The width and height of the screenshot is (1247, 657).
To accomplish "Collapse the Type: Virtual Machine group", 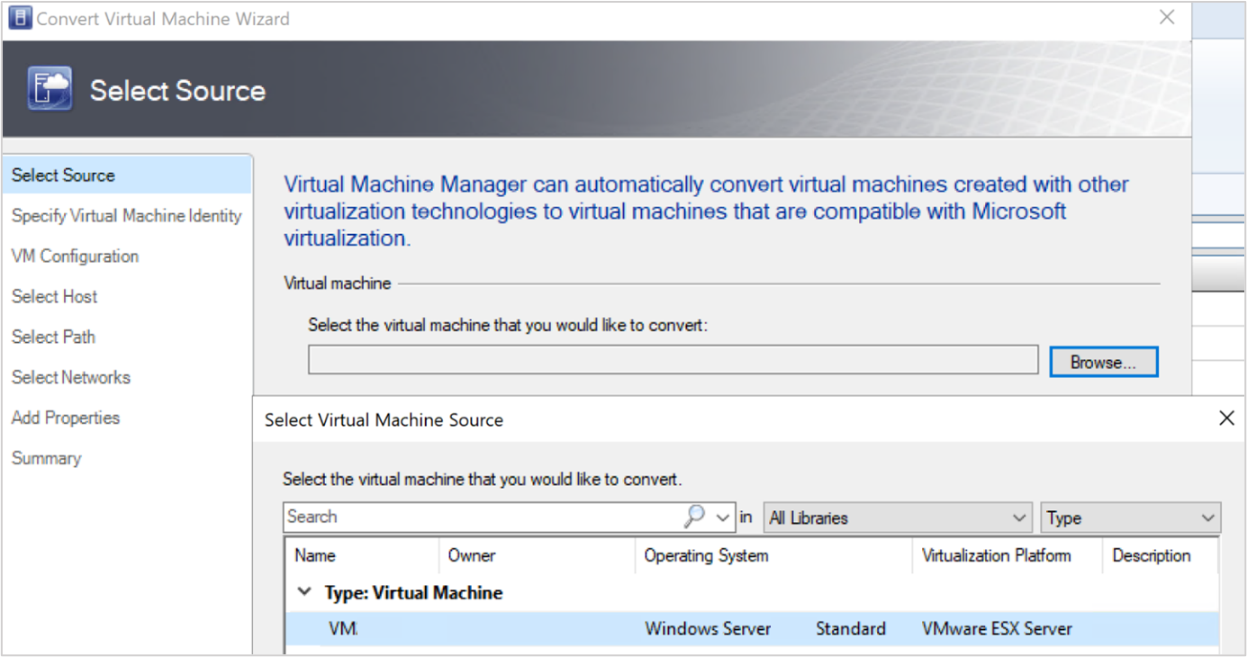I will pos(305,592).
